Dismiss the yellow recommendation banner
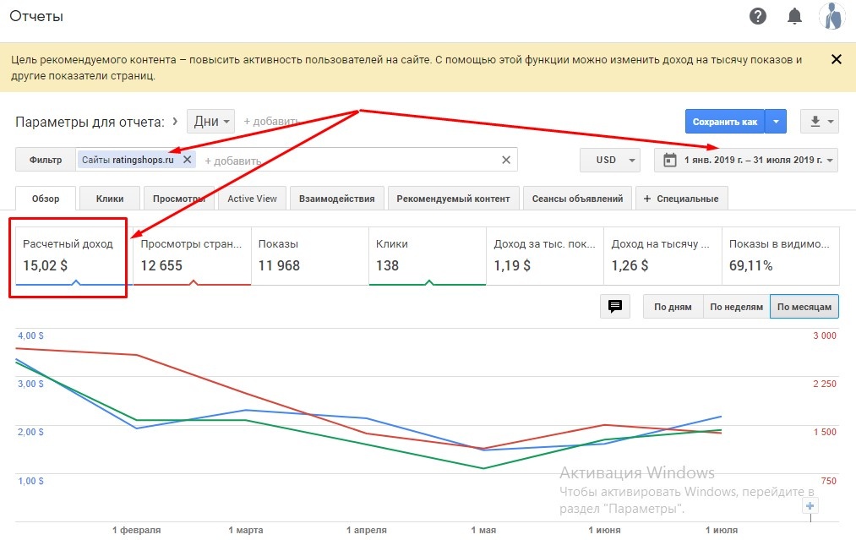This screenshot has height=540, width=856. [837, 59]
